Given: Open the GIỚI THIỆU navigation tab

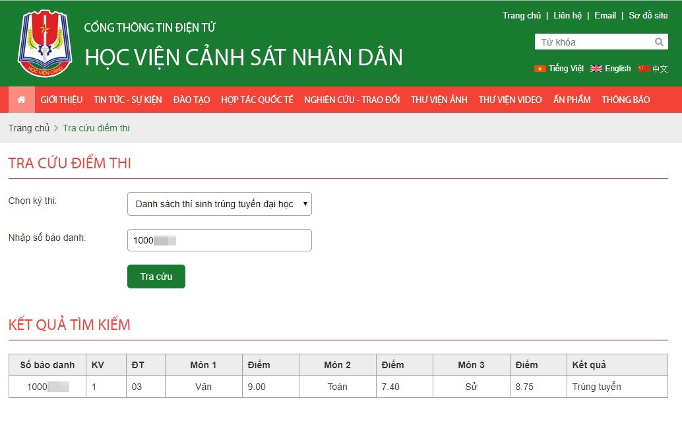Looking at the screenshot, I should tap(61, 100).
